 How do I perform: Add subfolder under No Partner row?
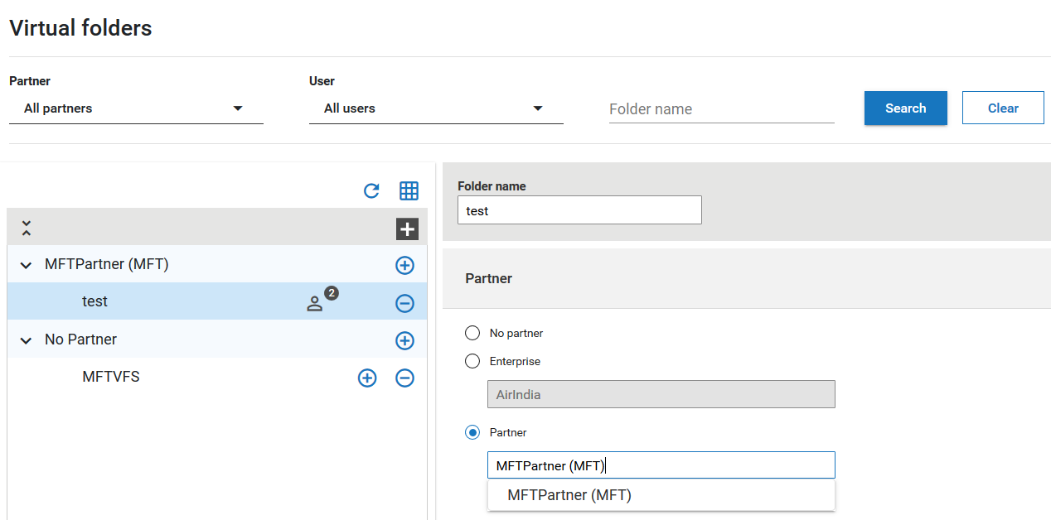click(404, 340)
